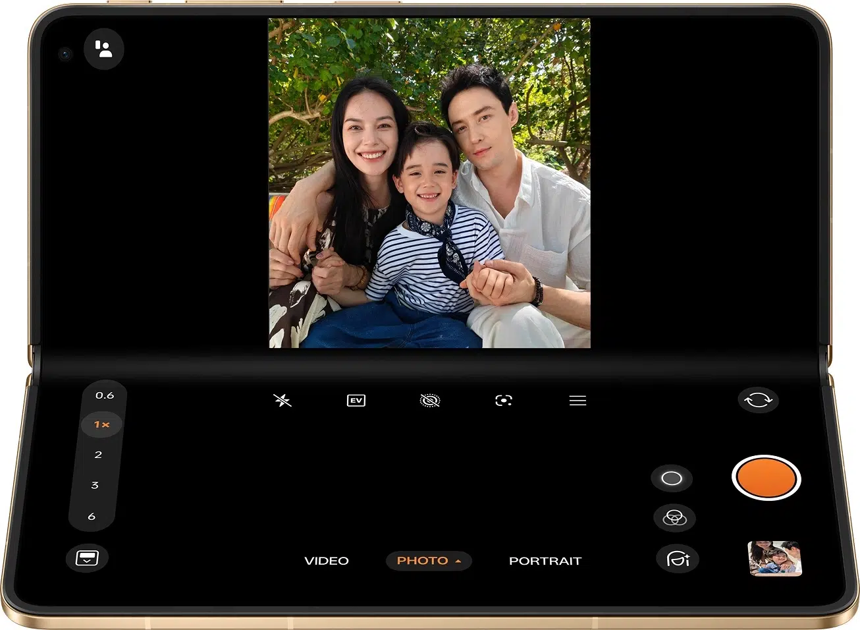Open the three-line more settings menu
The image size is (860, 630).
[x=578, y=401]
